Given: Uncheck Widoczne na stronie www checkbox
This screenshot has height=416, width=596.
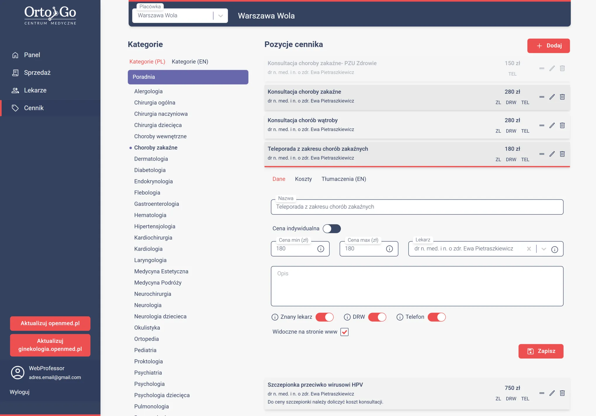Looking at the screenshot, I should coord(344,332).
